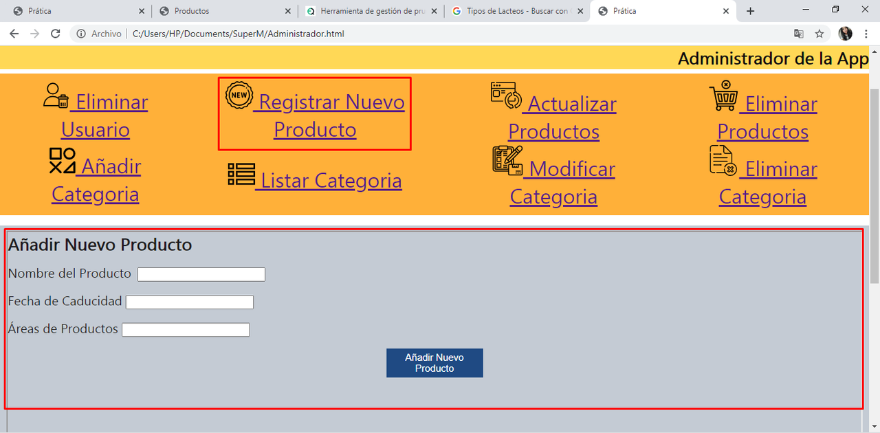Viewport: 880px width, 433px height.
Task: Click the NEW badge icon beside Registrar Nuevo Producto
Action: 239,96
